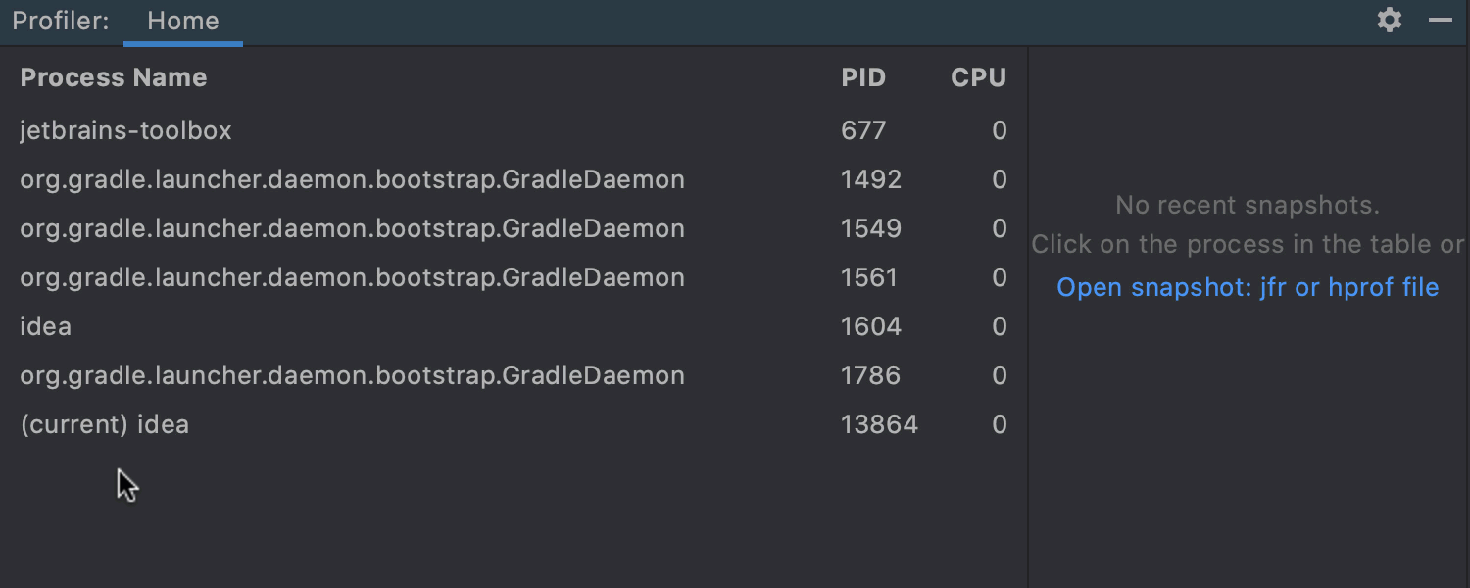
Task: Click CPU value of the idea 1604 row
Action: tap(1000, 326)
